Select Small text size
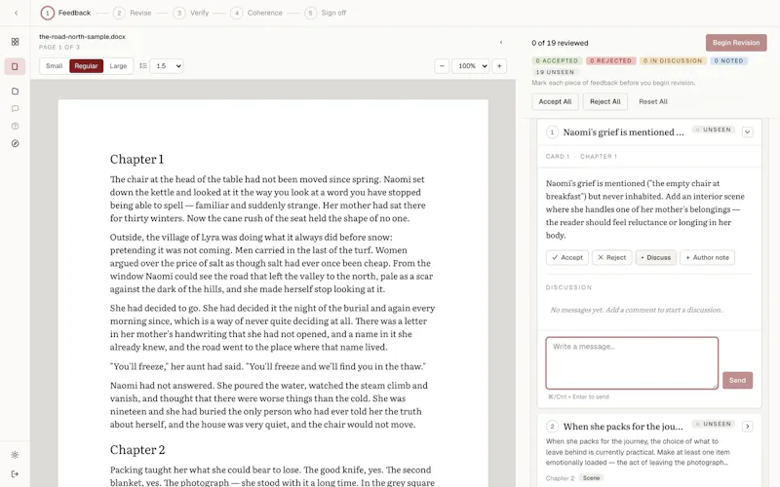Viewport: 780px width, 487px height. 55,65
